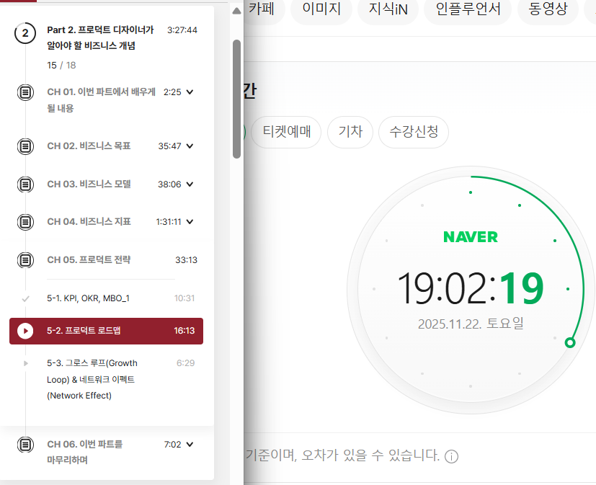
Task: Click the CH 06 chapter document icon
Action: tap(25, 445)
